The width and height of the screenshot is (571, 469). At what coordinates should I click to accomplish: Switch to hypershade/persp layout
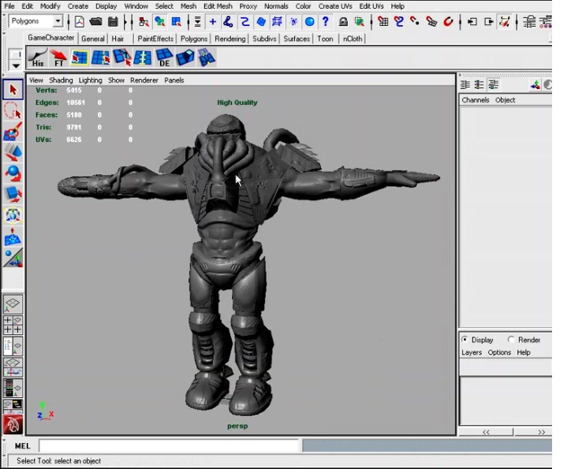pos(13,388)
